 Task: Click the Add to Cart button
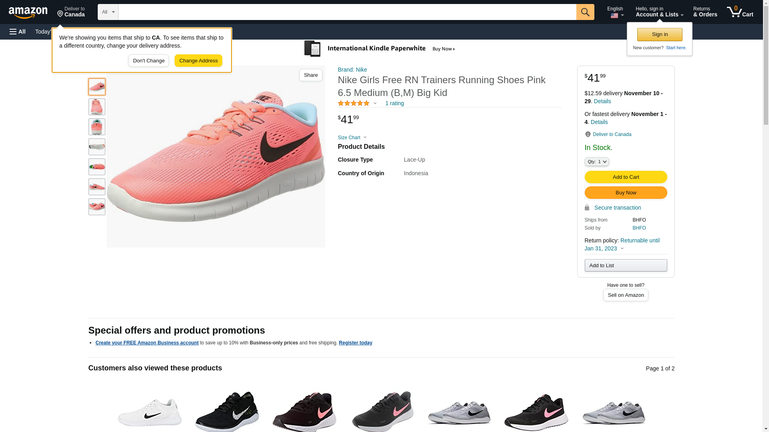coord(626,177)
